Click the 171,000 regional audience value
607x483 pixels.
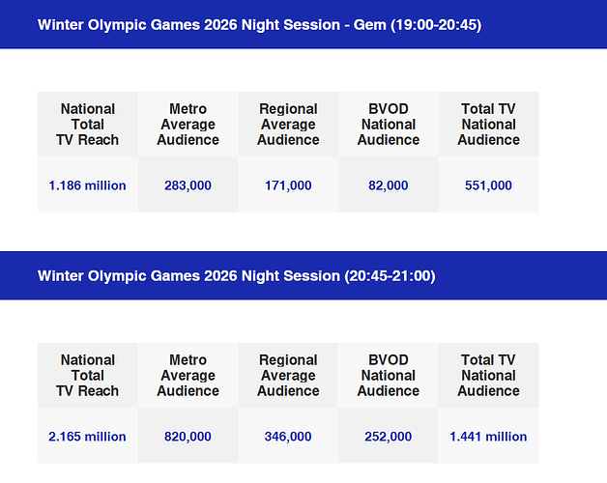click(288, 185)
